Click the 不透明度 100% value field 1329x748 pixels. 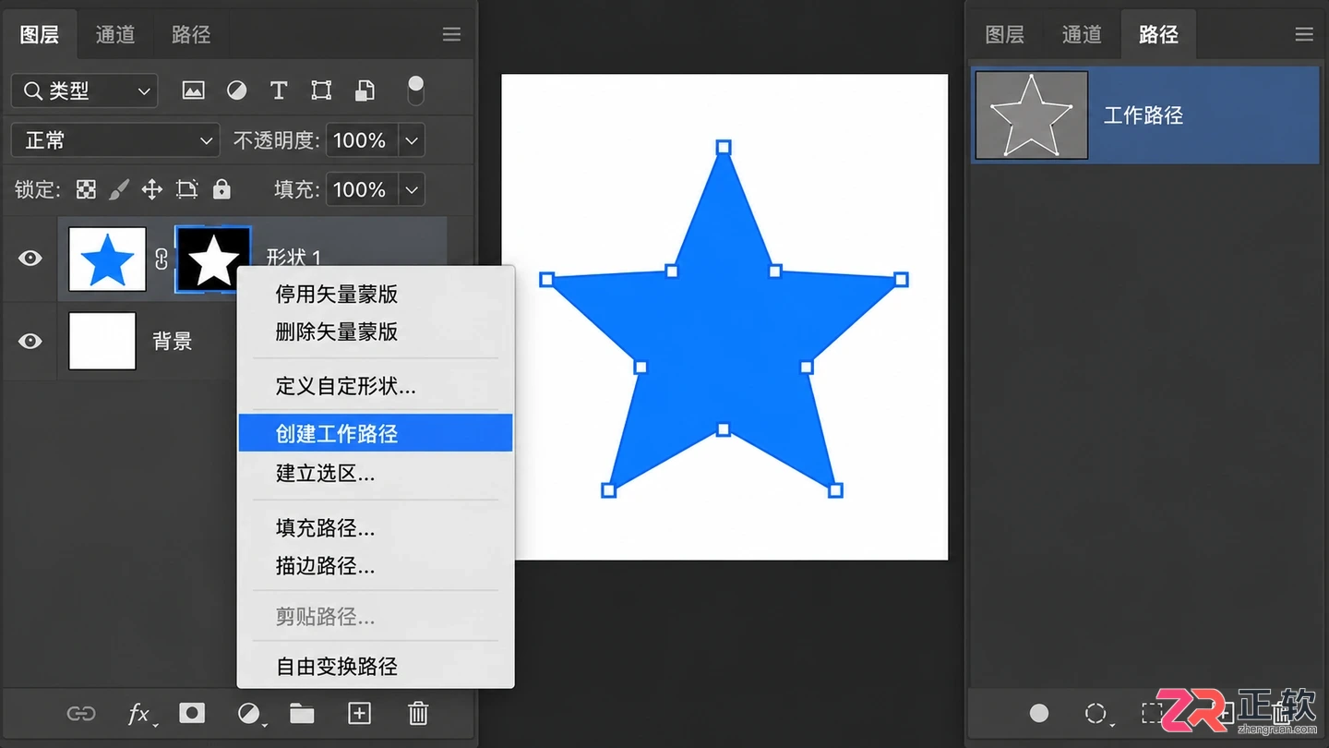(x=360, y=140)
